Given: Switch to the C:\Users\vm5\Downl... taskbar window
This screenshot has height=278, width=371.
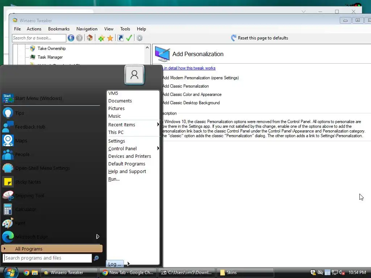Looking at the screenshot, I should coord(187,273).
